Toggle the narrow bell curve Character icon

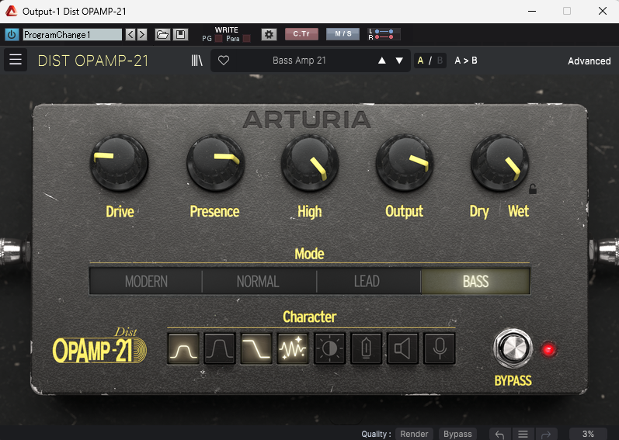tap(183, 348)
